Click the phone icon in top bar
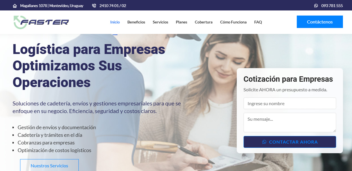 (94, 6)
